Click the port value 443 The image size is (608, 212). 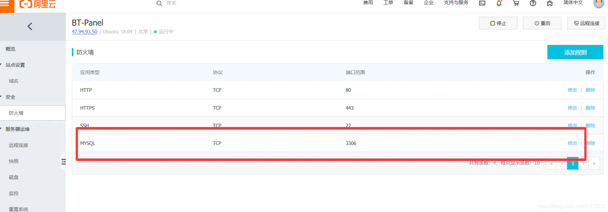(x=349, y=108)
